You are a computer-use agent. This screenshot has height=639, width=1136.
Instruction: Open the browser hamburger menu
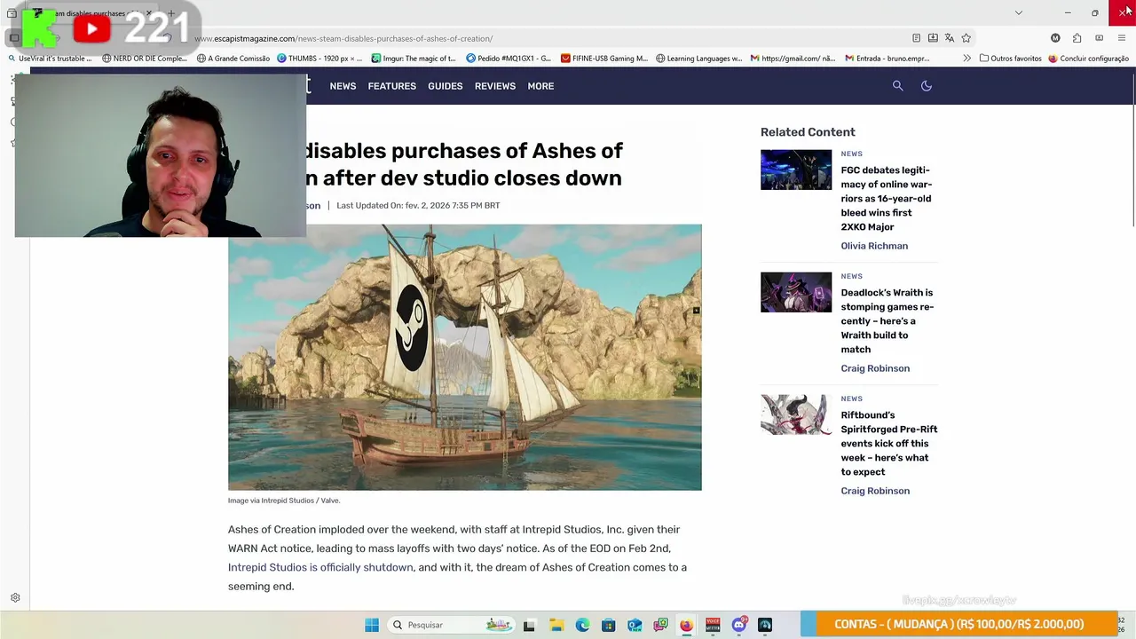(x=1122, y=38)
